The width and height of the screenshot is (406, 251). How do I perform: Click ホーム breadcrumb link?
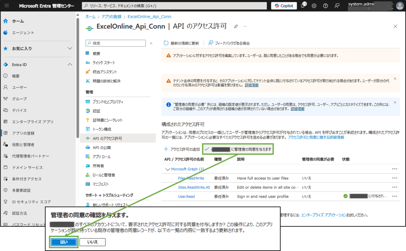[x=90, y=17]
